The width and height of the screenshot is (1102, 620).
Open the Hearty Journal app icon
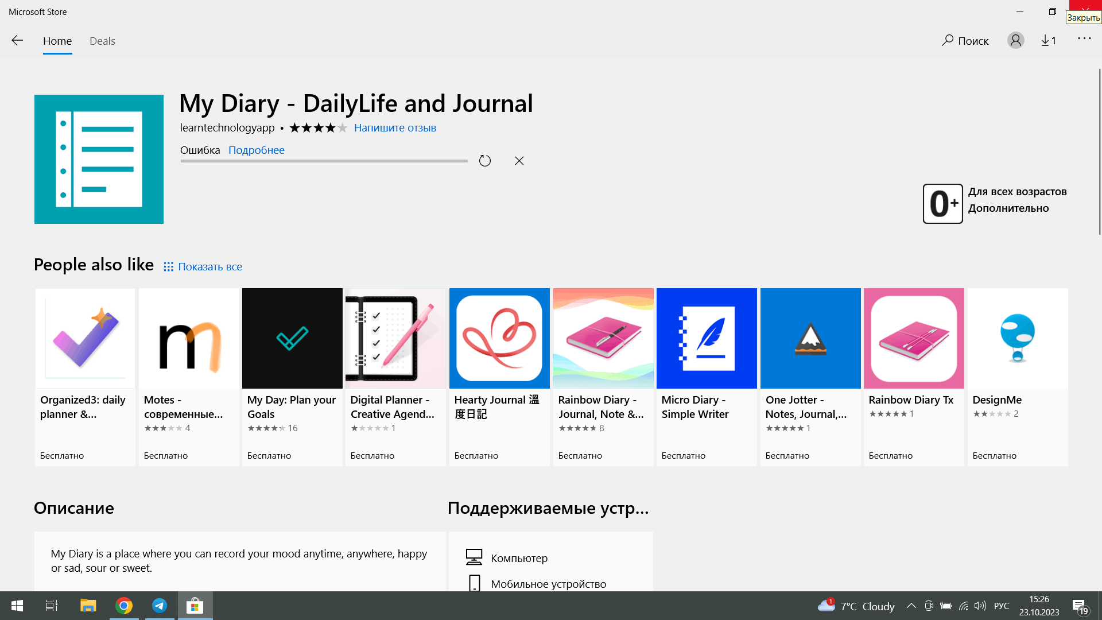tap(499, 338)
